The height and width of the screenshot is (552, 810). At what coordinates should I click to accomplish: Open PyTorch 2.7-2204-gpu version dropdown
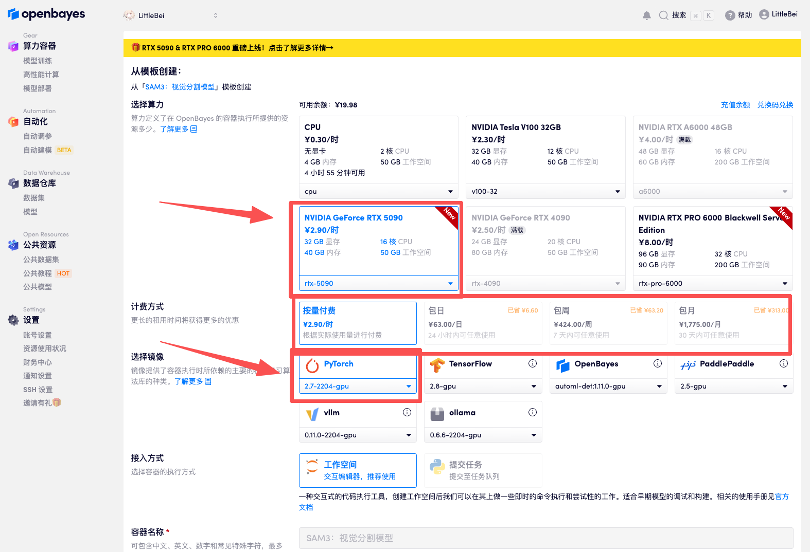[x=358, y=386]
